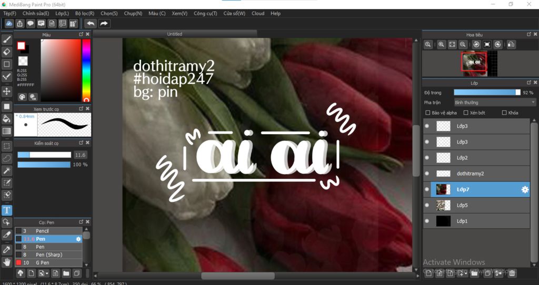Toggle visibility of Lớp2 layer
Viewport: 539px width, 285px height.
tap(427, 158)
